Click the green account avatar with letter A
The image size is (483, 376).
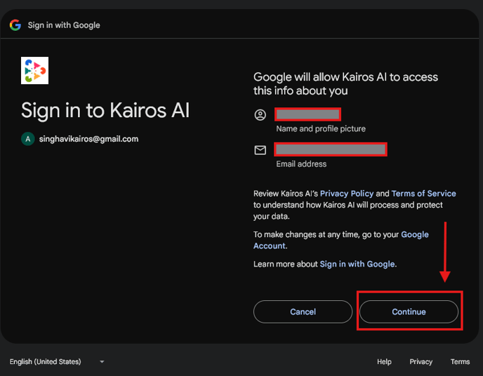tap(27, 139)
